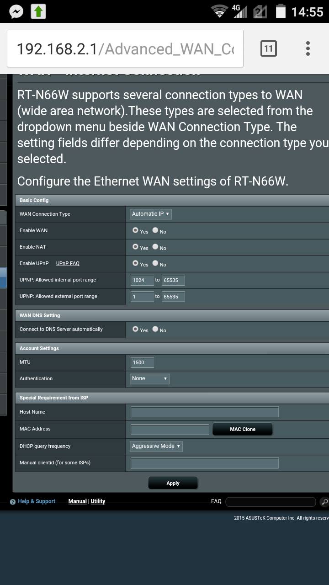Click the Special Requirement from ISP header
This screenshot has width=329, height=585.
tap(172, 398)
